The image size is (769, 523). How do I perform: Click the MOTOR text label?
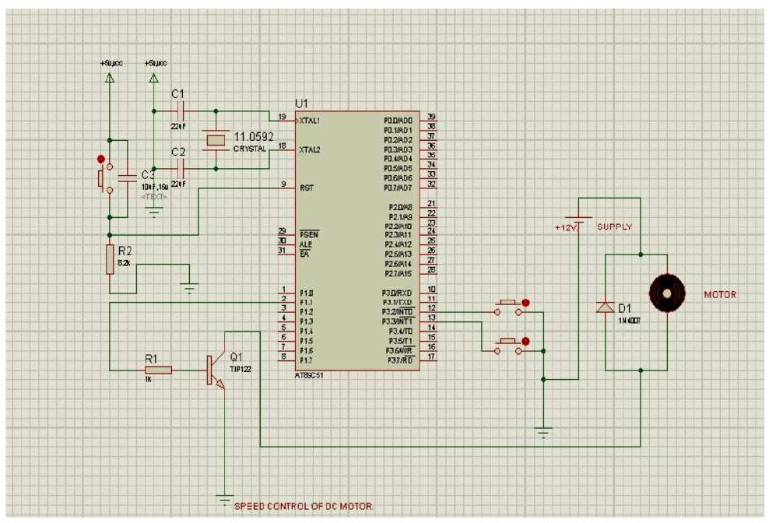[x=721, y=293]
